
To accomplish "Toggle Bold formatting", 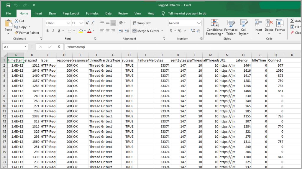I will [x=48, y=31].
